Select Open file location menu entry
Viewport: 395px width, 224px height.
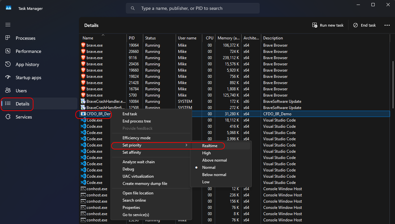click(x=138, y=193)
